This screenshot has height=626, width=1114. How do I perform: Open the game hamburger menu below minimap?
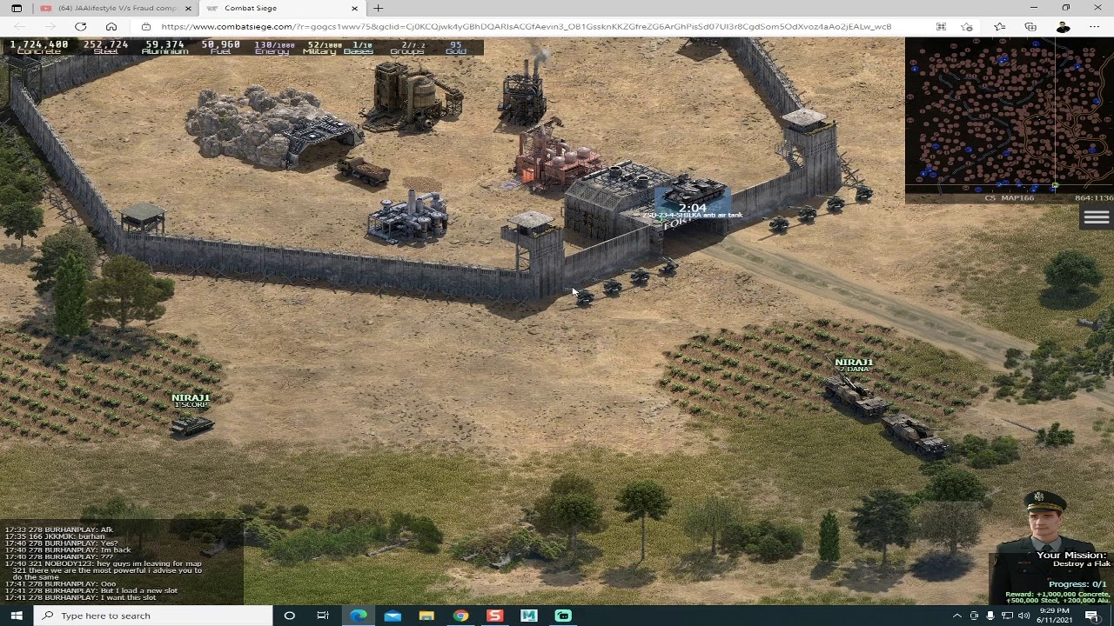pos(1097,218)
